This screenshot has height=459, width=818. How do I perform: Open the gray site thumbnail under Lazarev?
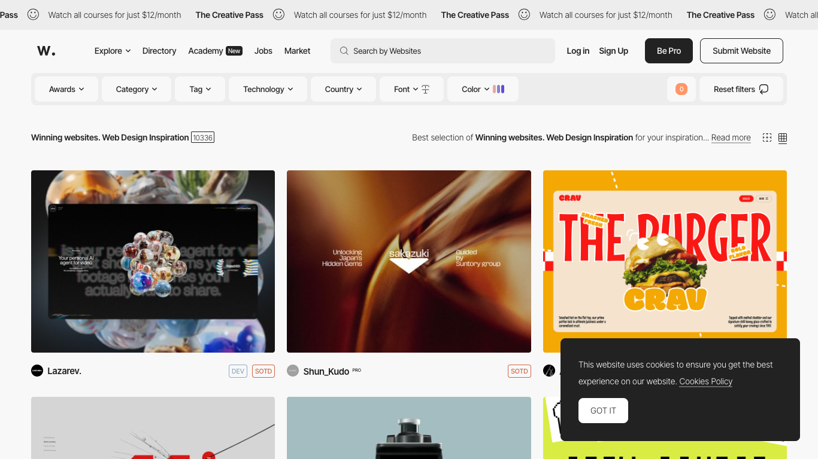153,428
